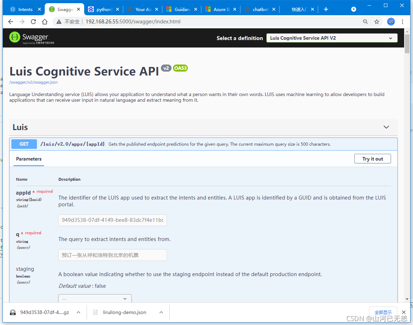Switch to the Guidance tab
This screenshot has height=325, width=413.
coord(181,9)
